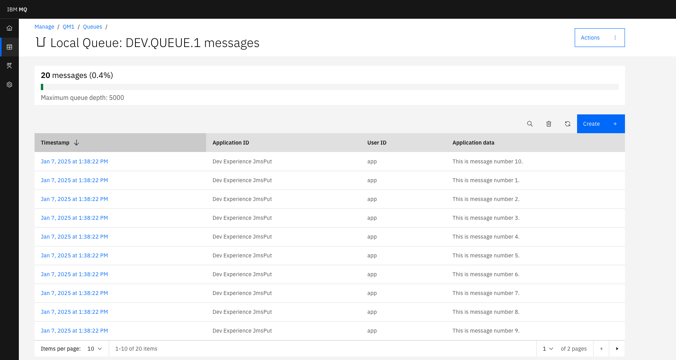Image resolution: width=676 pixels, height=360 pixels.
Task: Open the overflow menu next to Actions
Action: (x=615, y=37)
